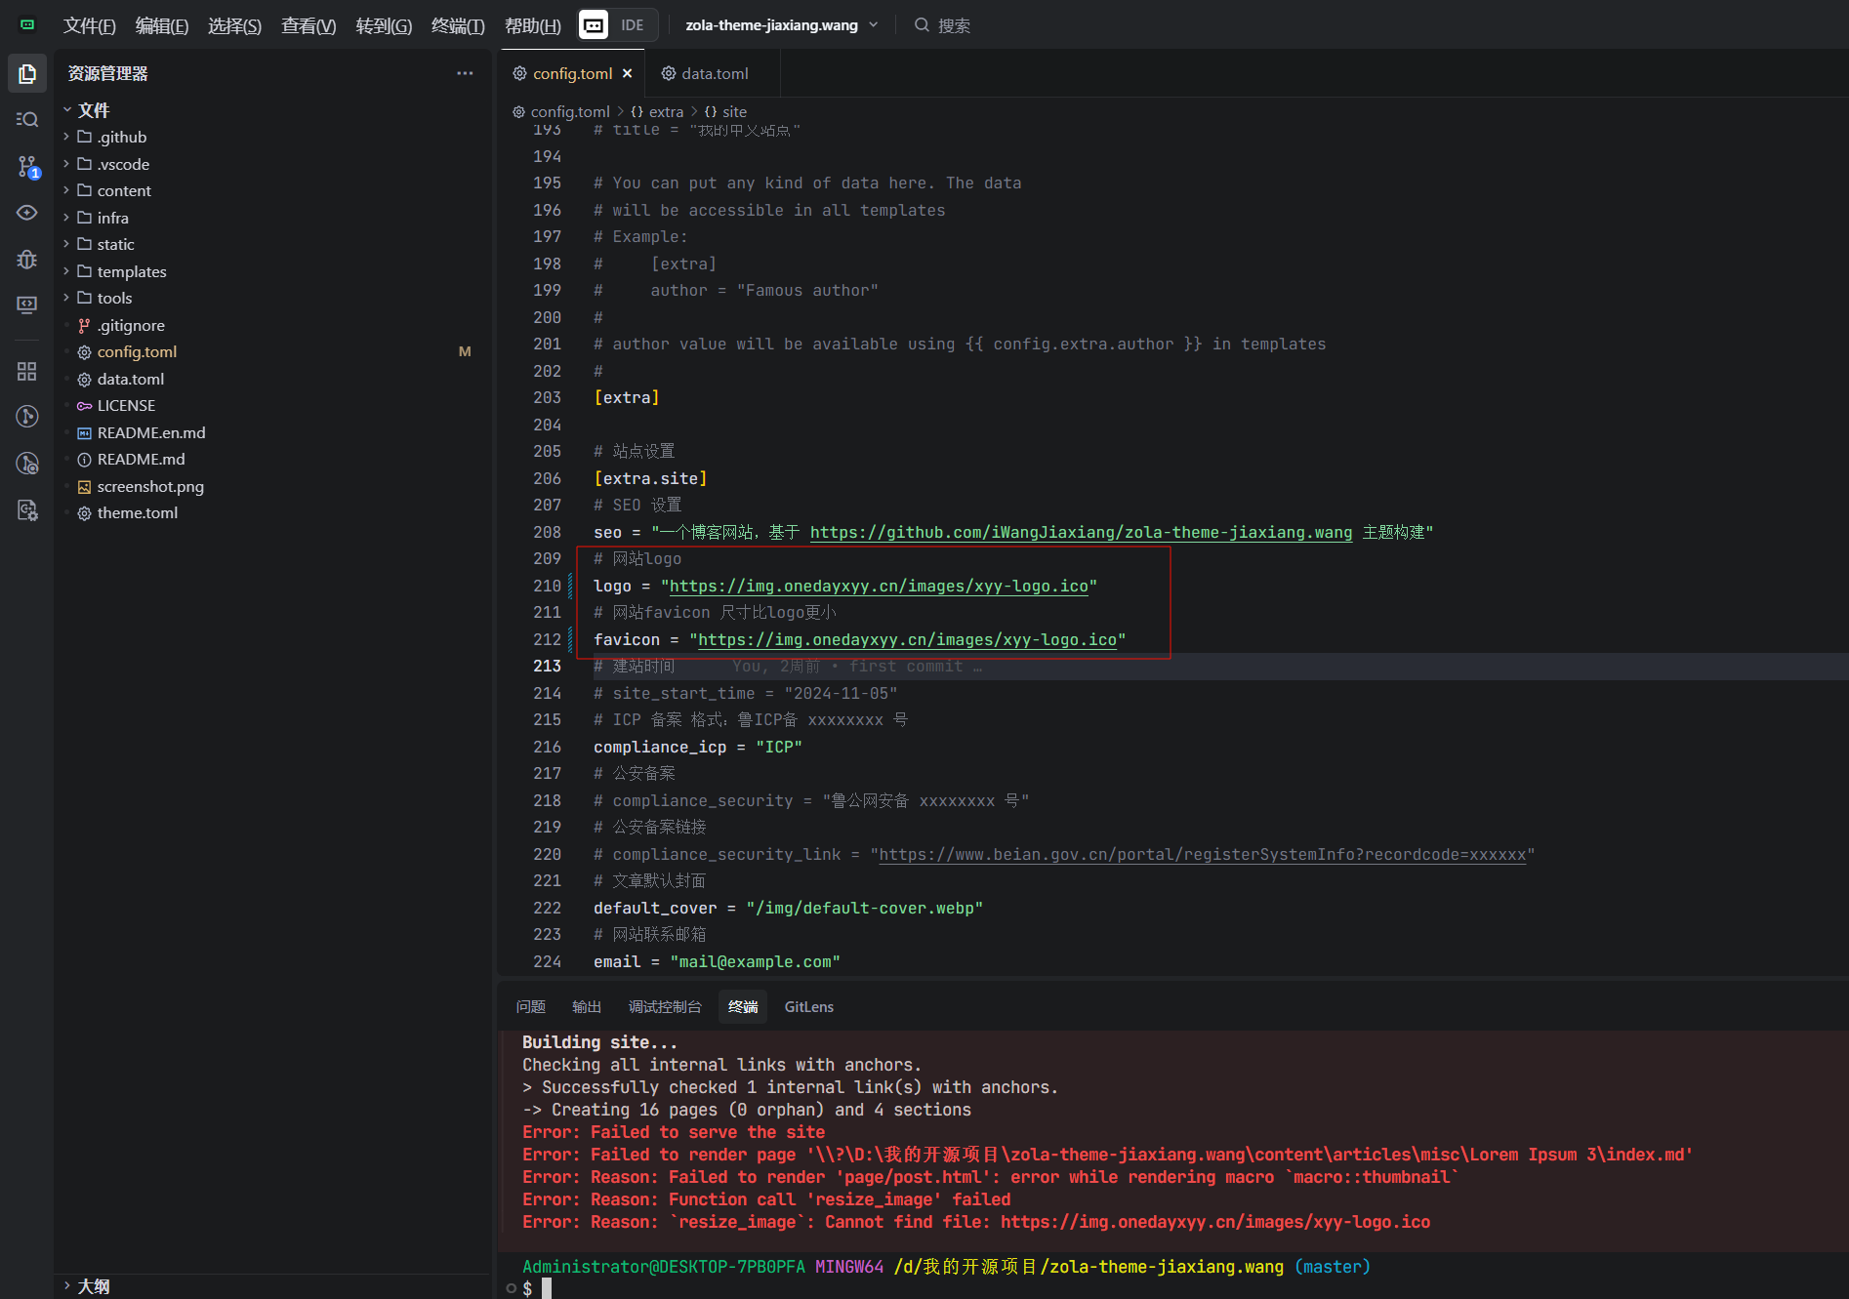Click the email value on line 224

point(755,961)
